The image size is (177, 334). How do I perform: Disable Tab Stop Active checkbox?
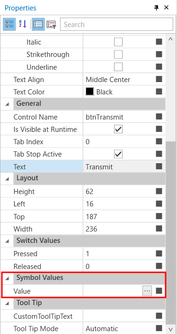(x=118, y=154)
